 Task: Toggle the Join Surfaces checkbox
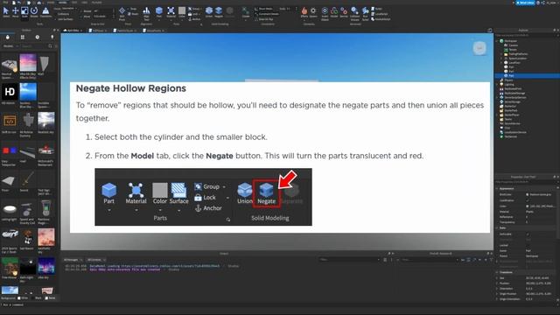pos(55,19)
